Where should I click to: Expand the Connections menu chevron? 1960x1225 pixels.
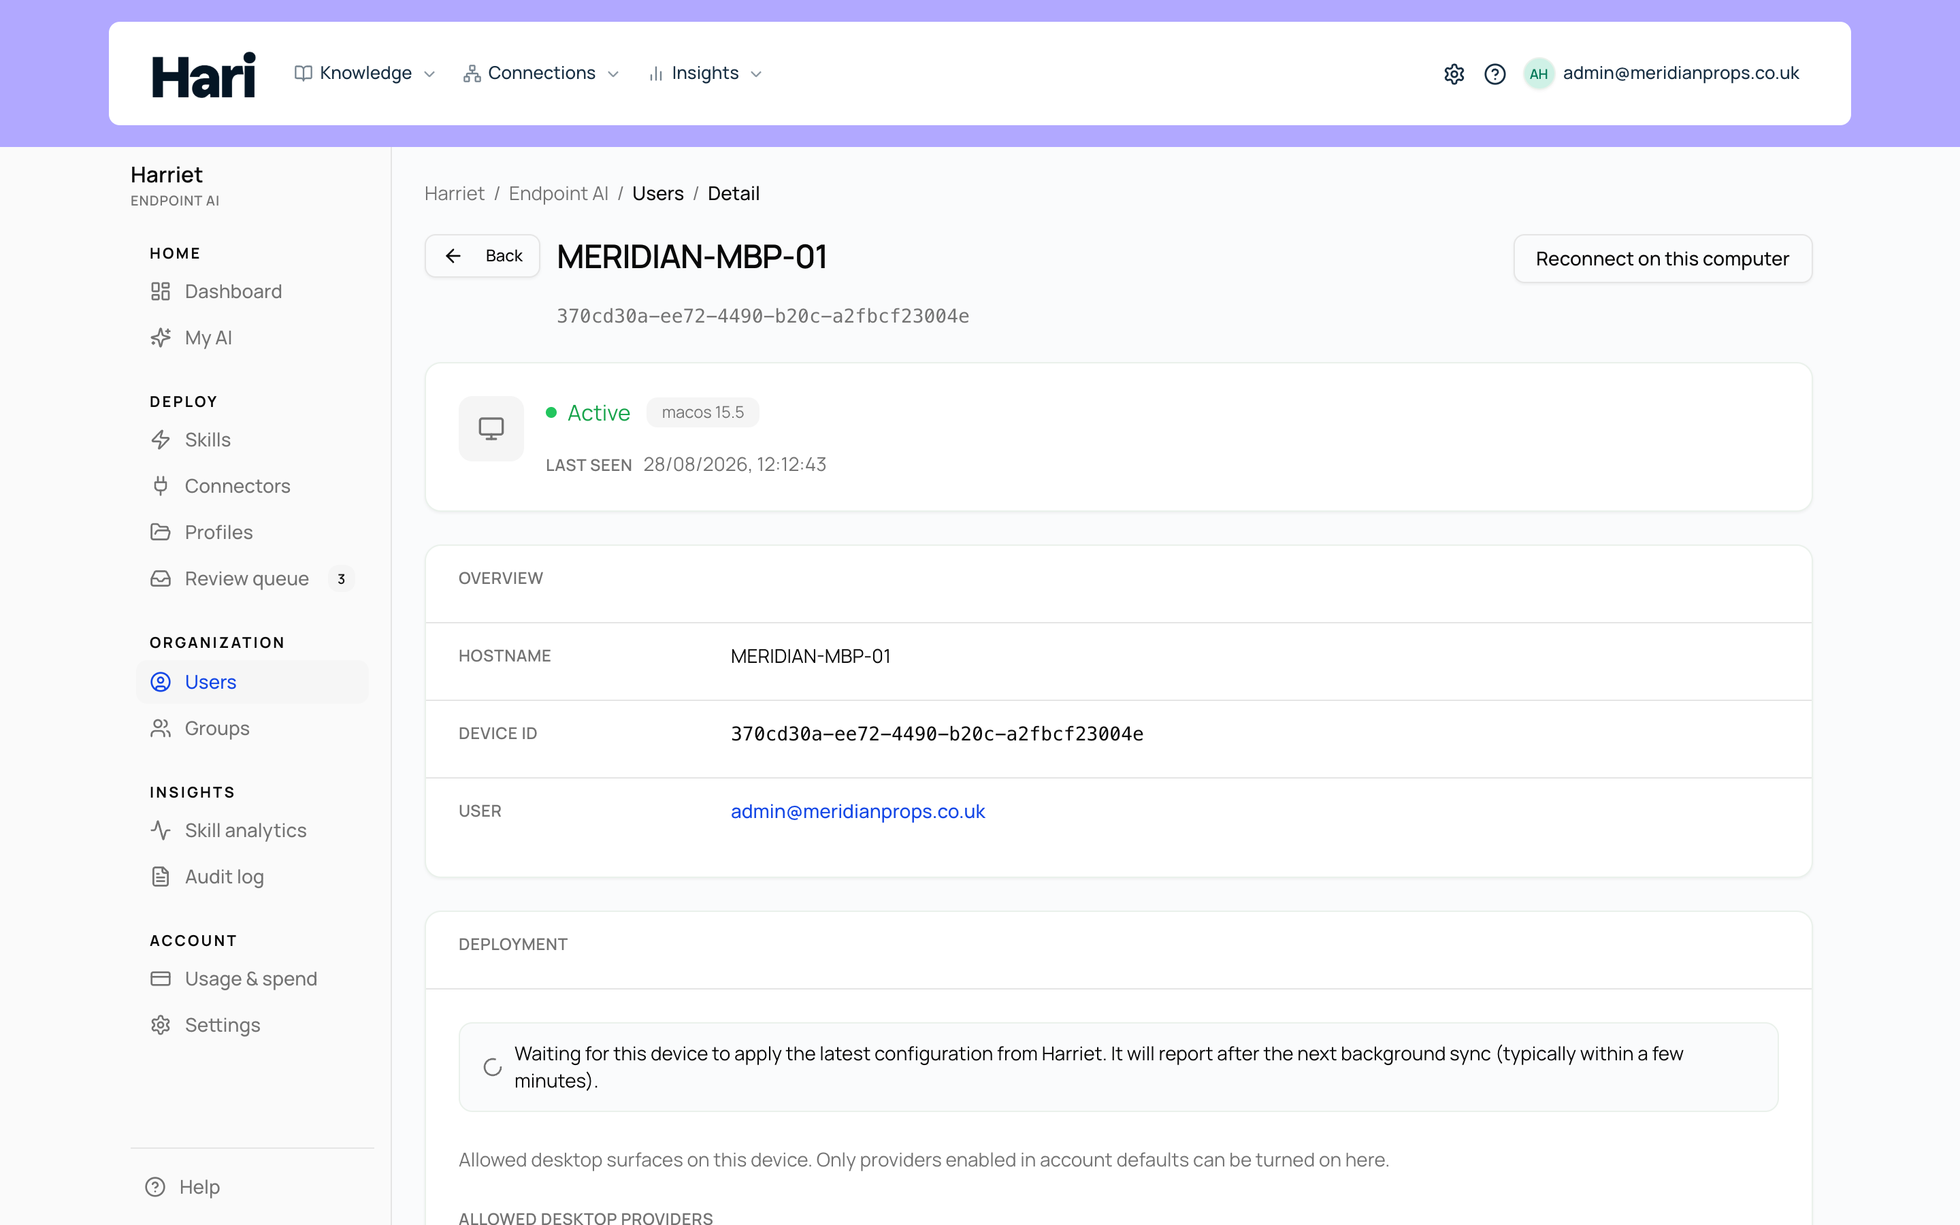[613, 73]
